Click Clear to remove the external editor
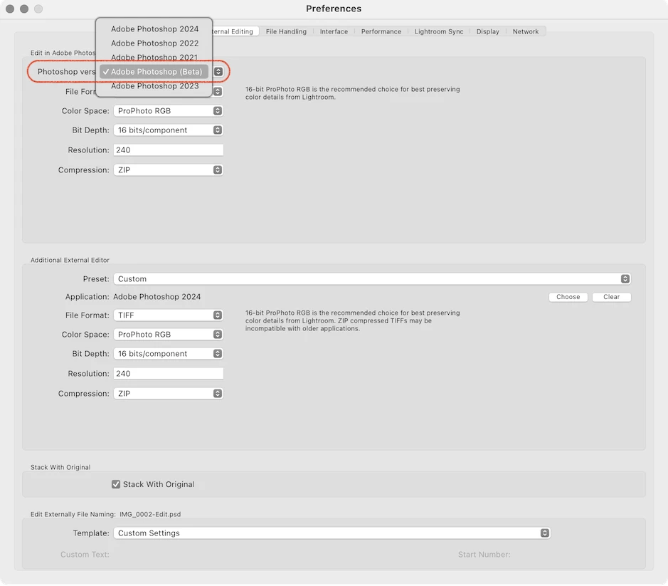The image size is (668, 586). pyautogui.click(x=611, y=297)
